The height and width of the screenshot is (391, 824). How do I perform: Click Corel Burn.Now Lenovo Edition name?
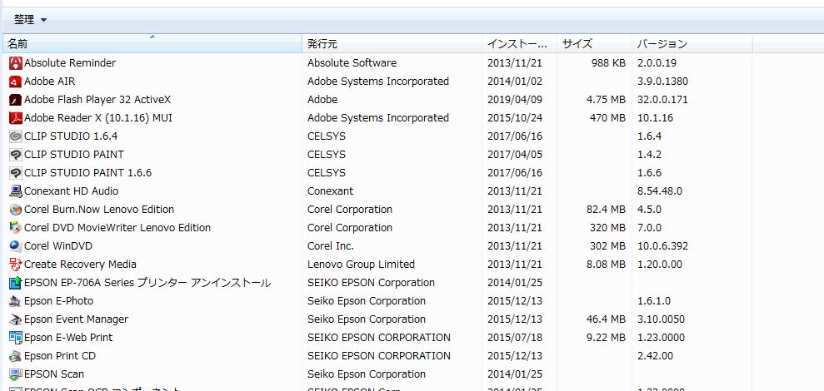[x=99, y=210]
